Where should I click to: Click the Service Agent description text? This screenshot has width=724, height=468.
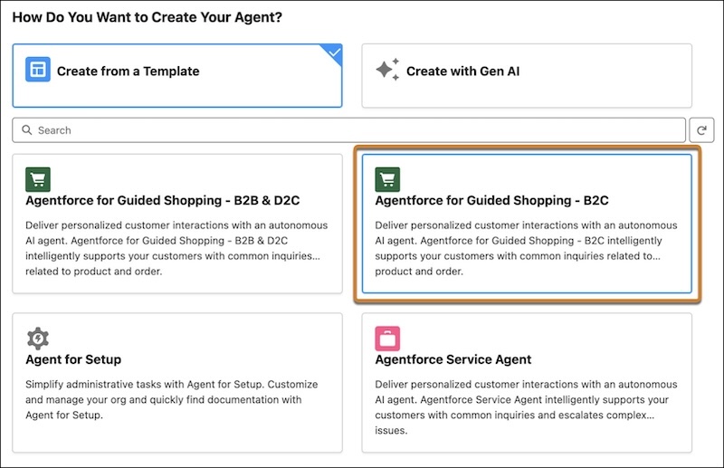click(x=526, y=407)
